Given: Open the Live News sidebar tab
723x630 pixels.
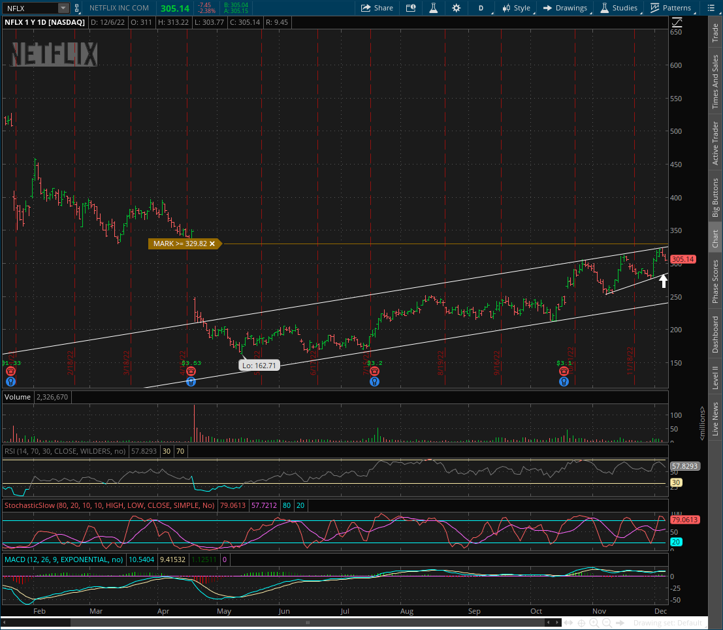Looking at the screenshot, I should pos(715,418).
